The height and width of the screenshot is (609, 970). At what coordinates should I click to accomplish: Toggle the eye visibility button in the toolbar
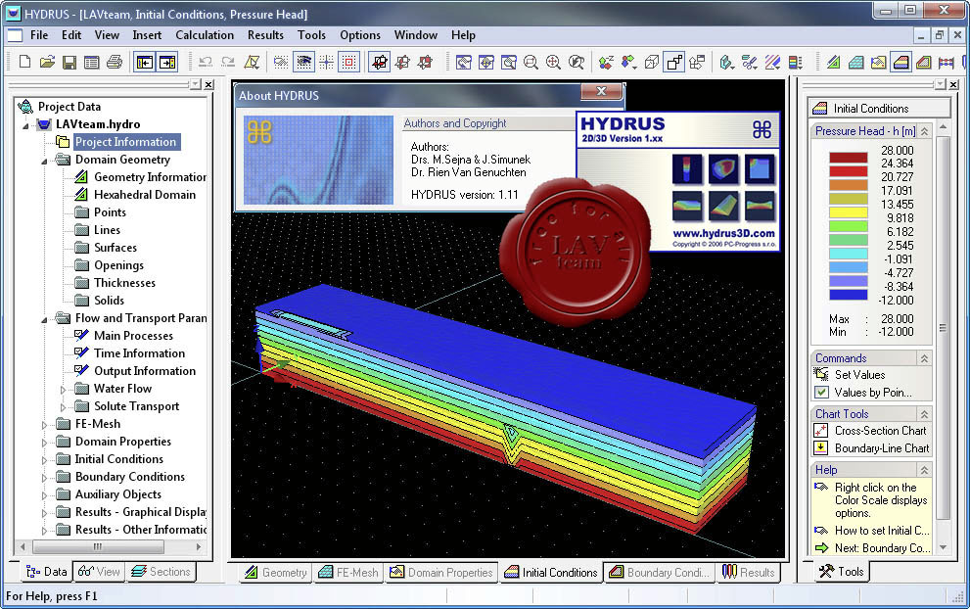pos(303,62)
